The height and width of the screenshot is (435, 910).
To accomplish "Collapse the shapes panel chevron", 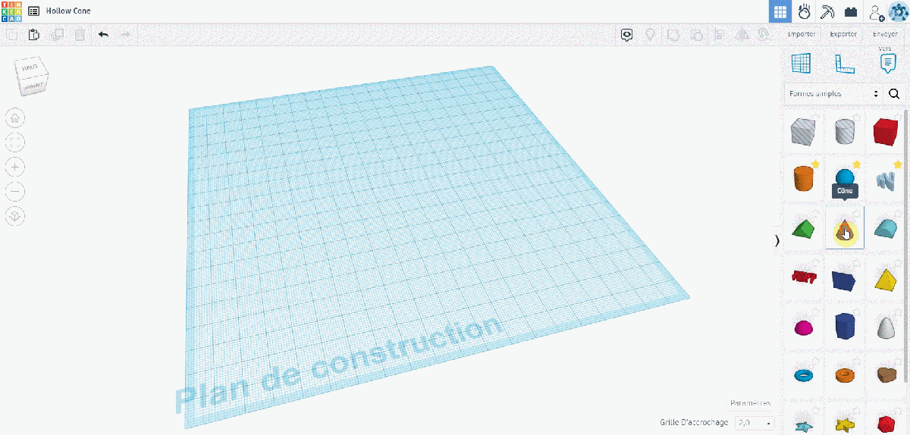I will 777,241.
